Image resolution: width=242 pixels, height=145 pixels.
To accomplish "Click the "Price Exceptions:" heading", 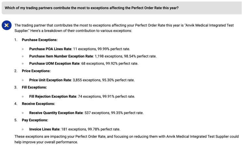I will pyautogui.click(x=35, y=71).
